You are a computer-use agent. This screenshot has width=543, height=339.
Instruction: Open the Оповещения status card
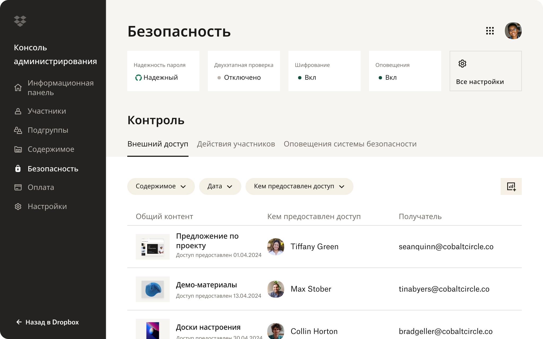point(405,71)
